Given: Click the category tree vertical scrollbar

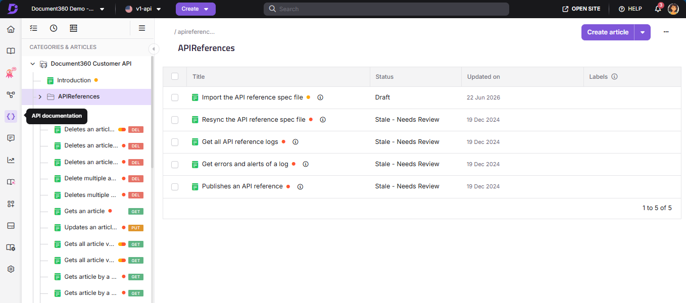Looking at the screenshot, I should point(152,112).
